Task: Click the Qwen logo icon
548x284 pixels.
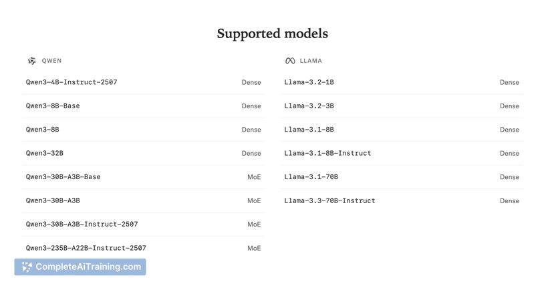Action: tap(31, 61)
